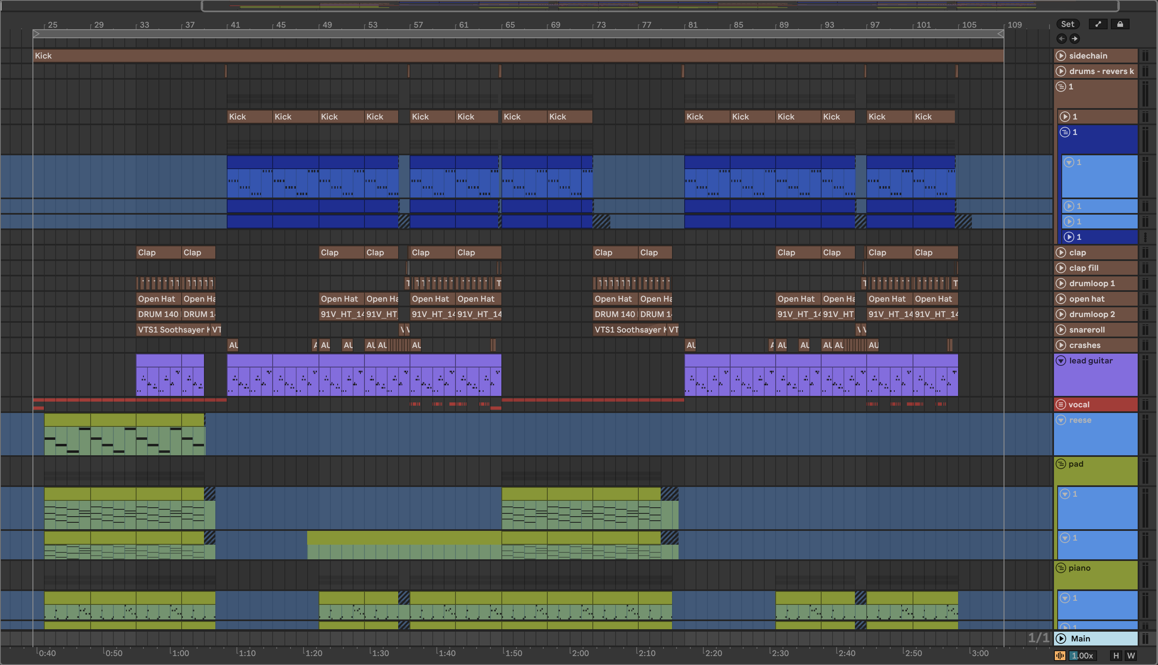This screenshot has width=1158, height=665.
Task: Fold the piano group track
Action: coord(1061,568)
